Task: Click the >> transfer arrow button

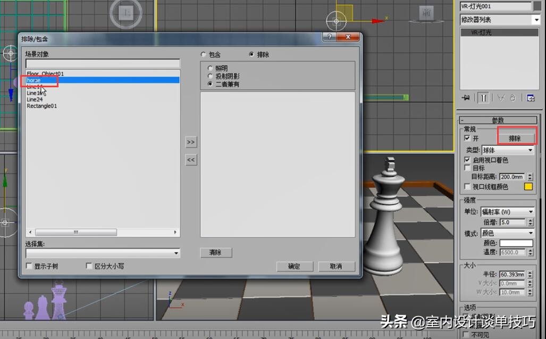Action: click(x=191, y=142)
